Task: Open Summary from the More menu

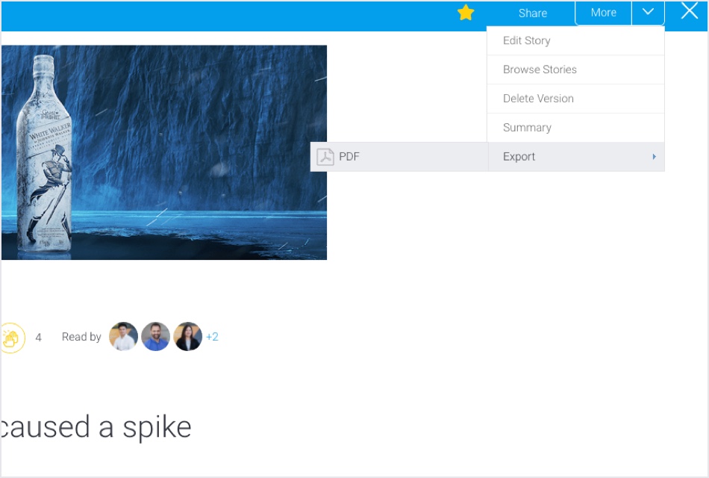Action: click(x=575, y=128)
